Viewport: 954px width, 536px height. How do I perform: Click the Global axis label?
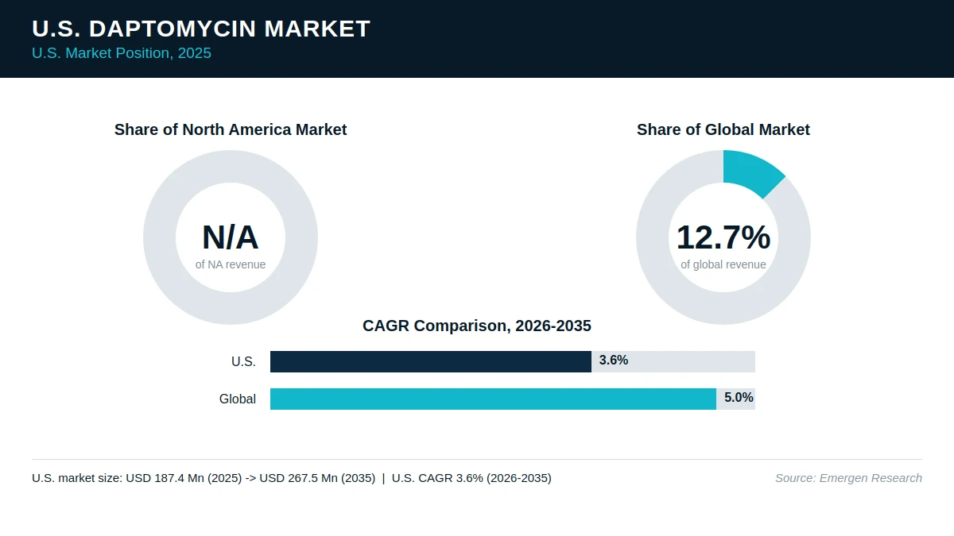[238, 399]
